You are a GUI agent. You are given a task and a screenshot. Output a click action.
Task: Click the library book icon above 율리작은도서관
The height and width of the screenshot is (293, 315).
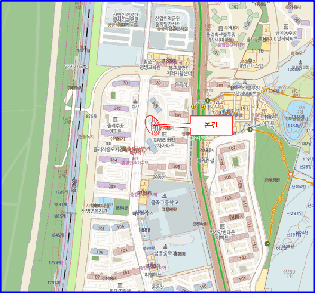pos(108,143)
